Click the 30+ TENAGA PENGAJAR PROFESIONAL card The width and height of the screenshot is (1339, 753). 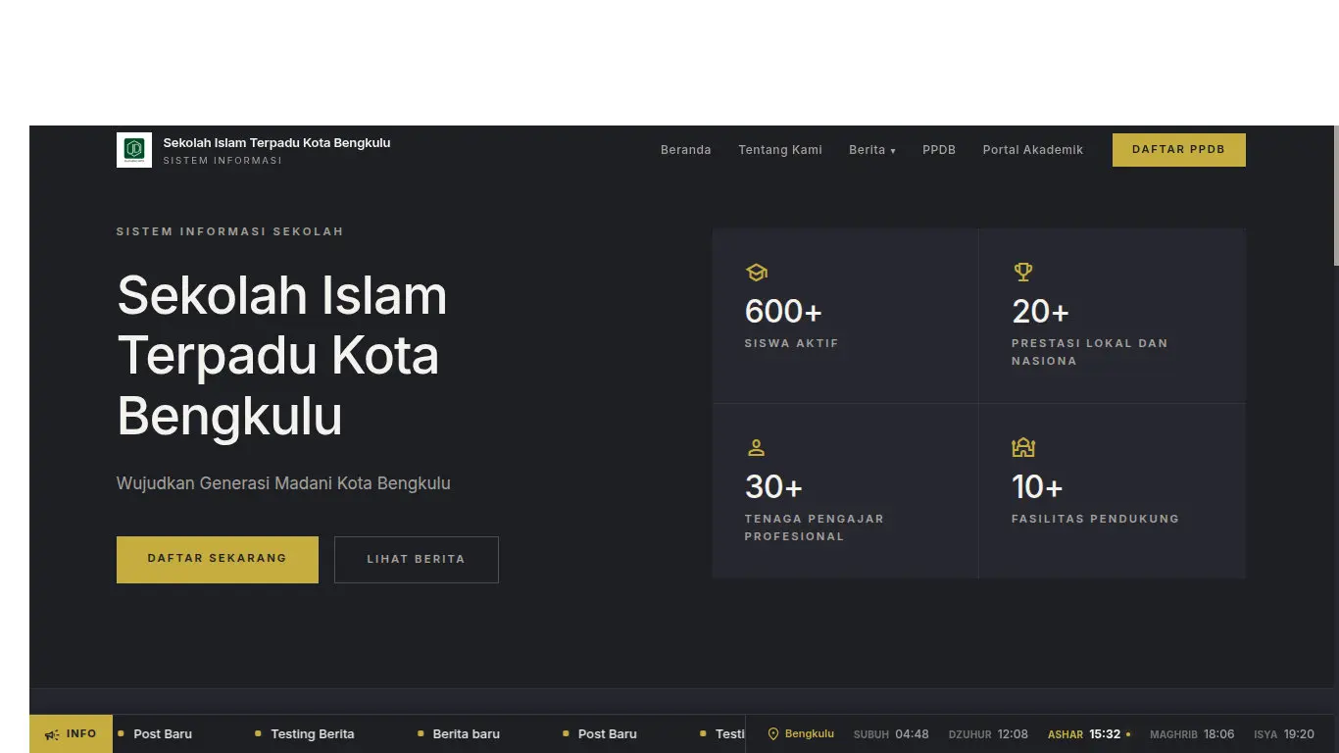[846, 491]
